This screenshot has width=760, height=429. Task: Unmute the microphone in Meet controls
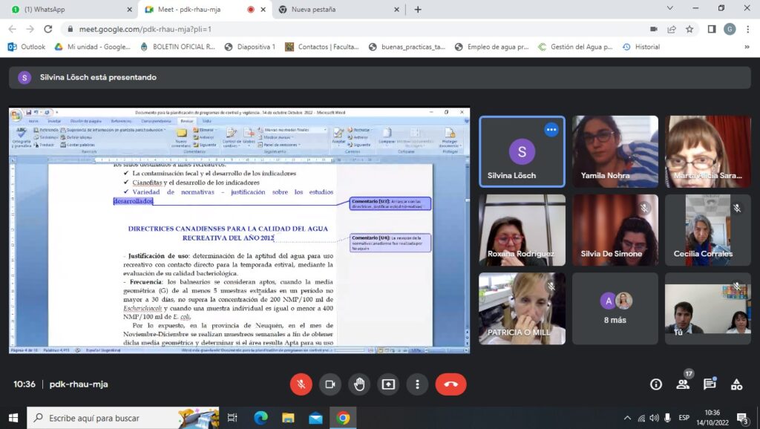coord(301,384)
